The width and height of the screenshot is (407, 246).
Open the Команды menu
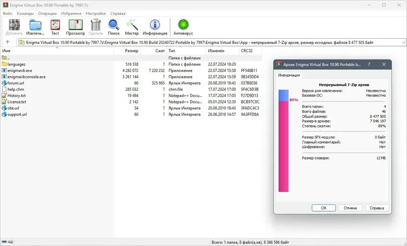tap(25, 13)
